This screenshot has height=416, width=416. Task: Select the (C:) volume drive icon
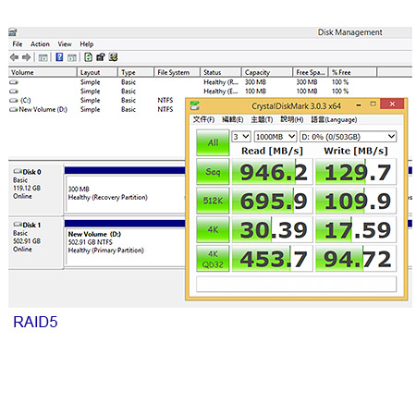14,101
